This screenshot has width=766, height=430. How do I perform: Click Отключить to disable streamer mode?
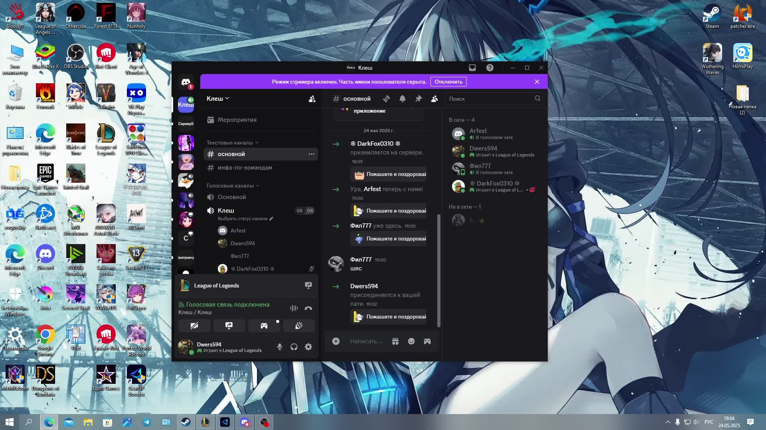(448, 82)
